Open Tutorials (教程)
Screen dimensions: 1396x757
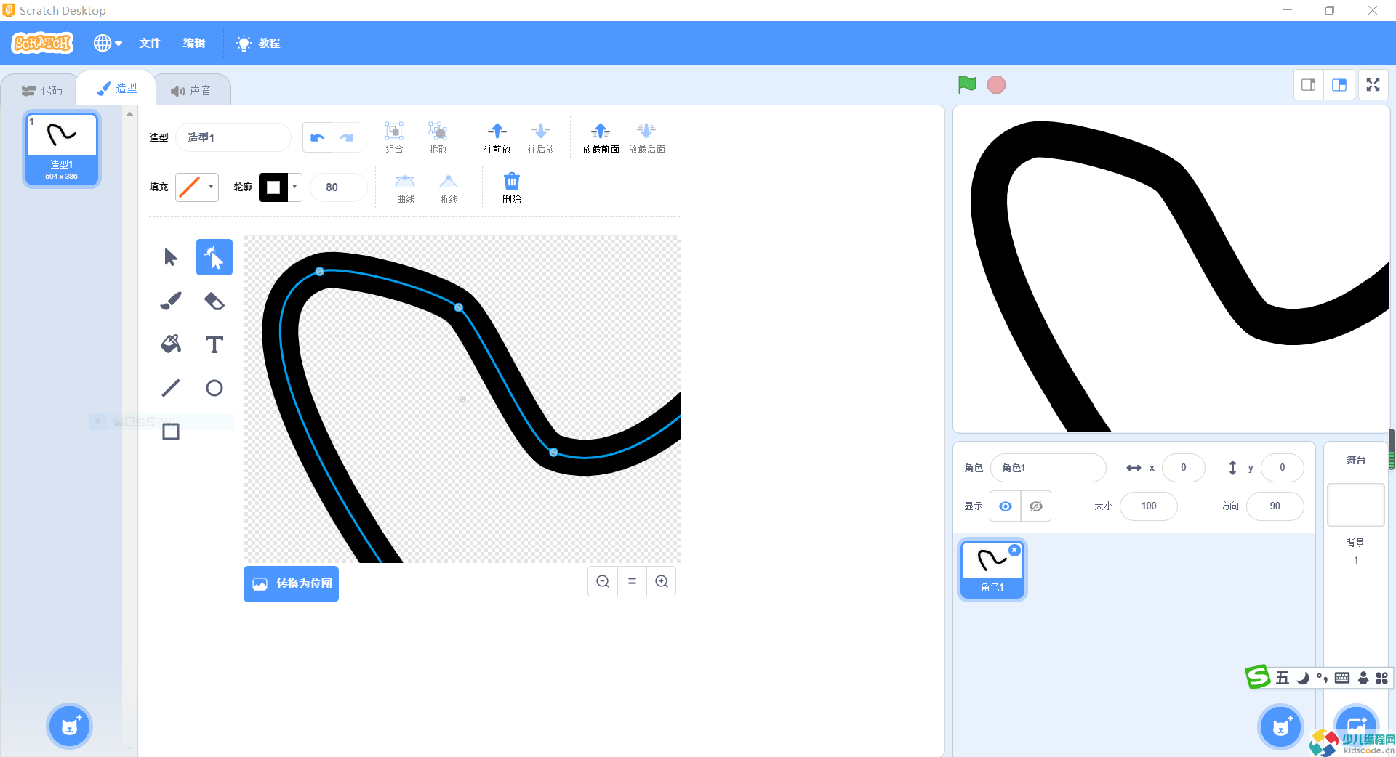[x=258, y=43]
